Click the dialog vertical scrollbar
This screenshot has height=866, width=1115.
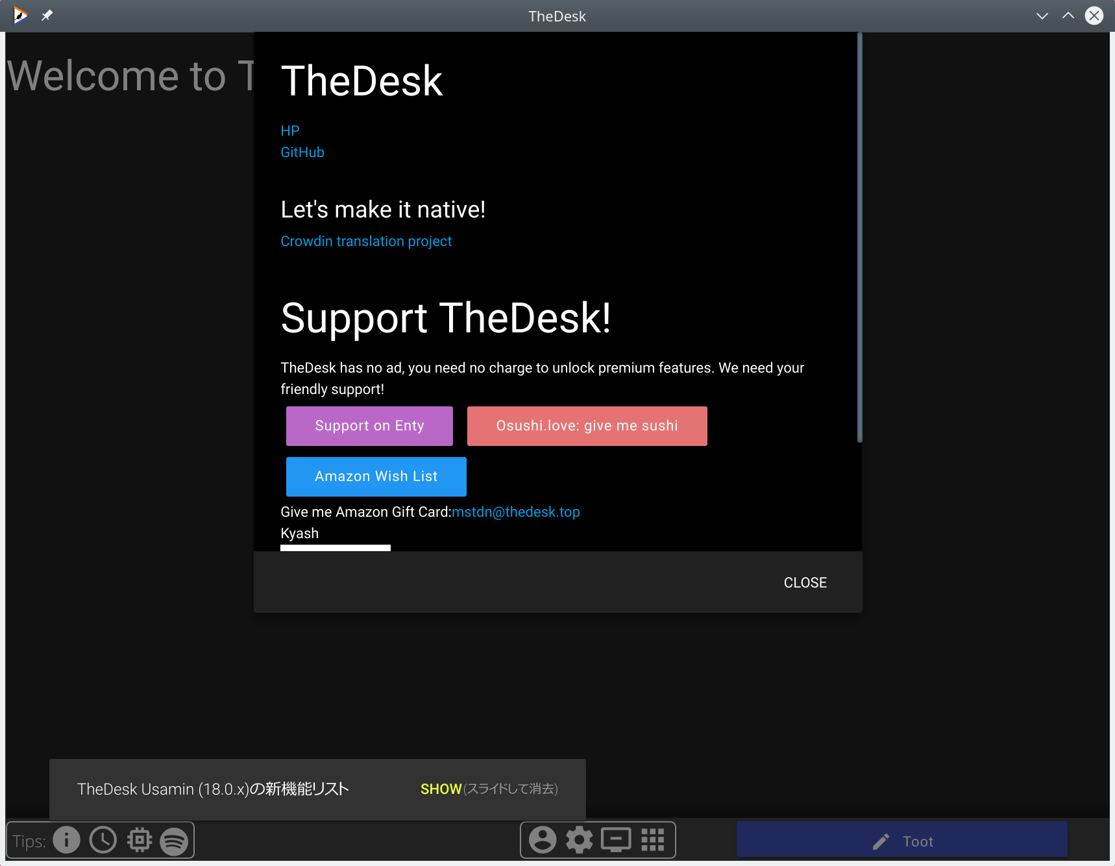click(x=859, y=238)
